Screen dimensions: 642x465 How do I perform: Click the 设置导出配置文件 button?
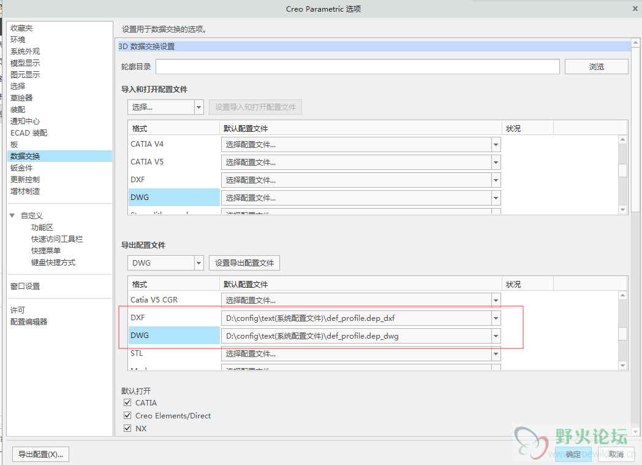tap(244, 263)
